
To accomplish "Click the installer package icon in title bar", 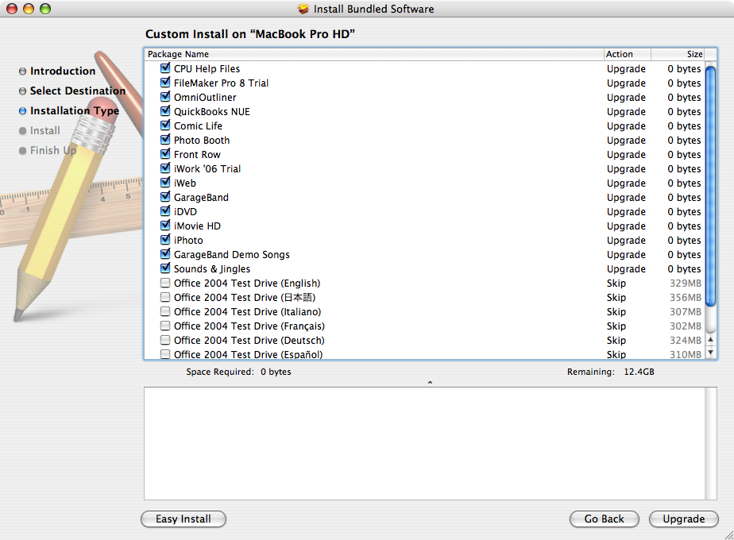I will [303, 9].
